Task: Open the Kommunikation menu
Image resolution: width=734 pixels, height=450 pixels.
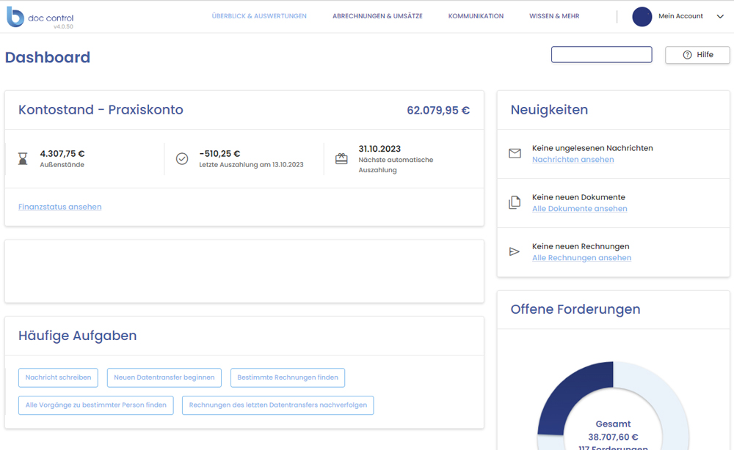Action: pyautogui.click(x=476, y=16)
